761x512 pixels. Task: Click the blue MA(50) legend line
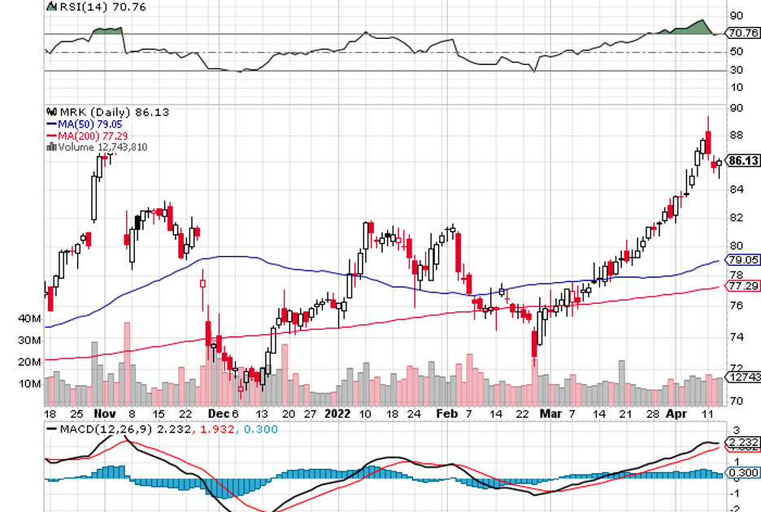tap(51, 124)
